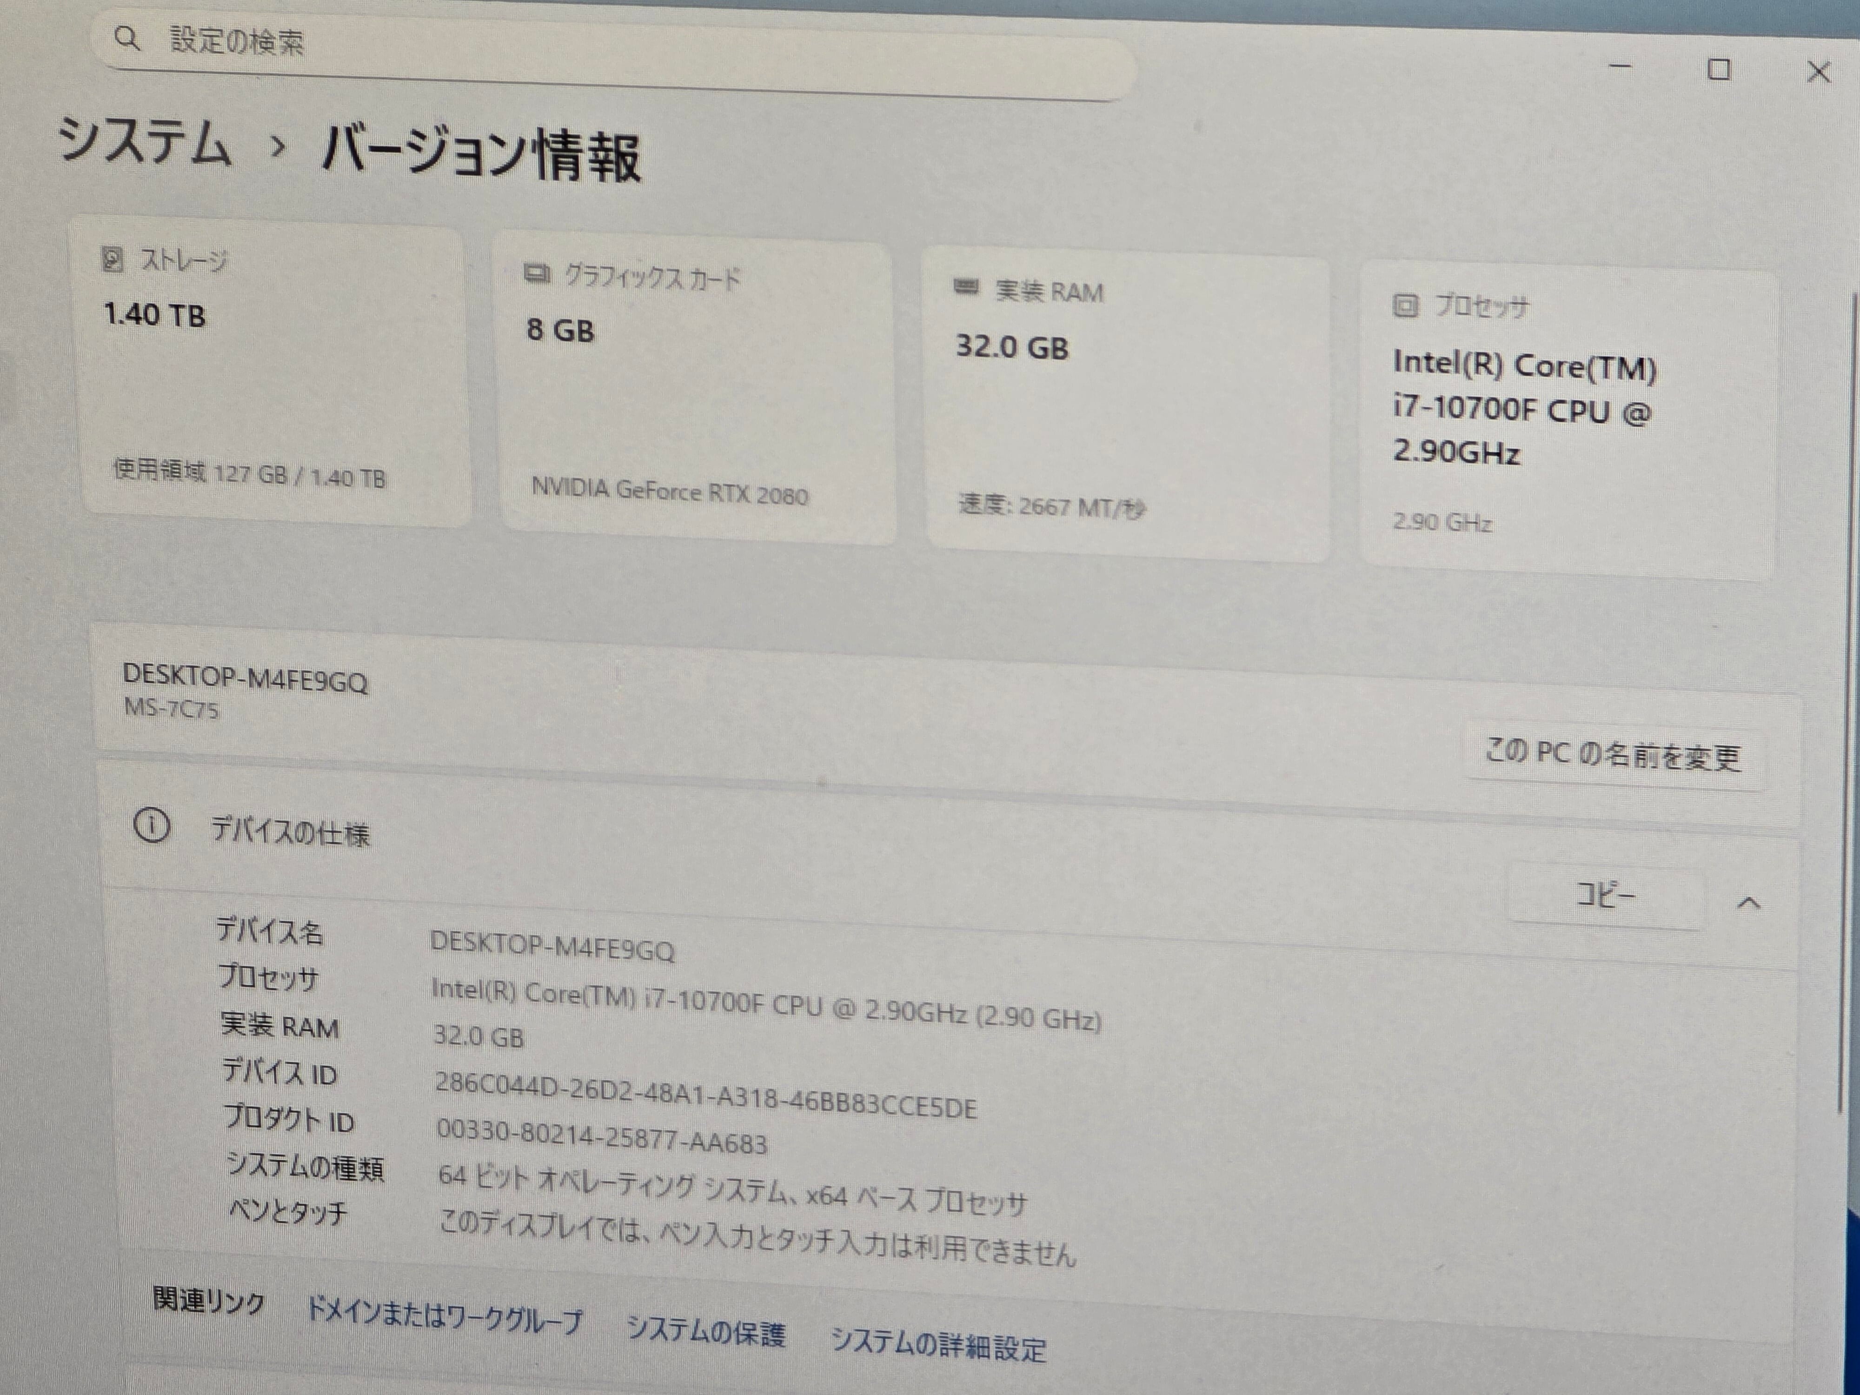1860x1395 pixels.
Task: Click the breadcrumb chevron after システム
Action: 278,147
